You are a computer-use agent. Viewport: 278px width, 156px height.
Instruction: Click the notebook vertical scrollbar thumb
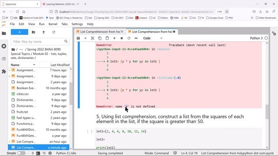(x=267, y=112)
